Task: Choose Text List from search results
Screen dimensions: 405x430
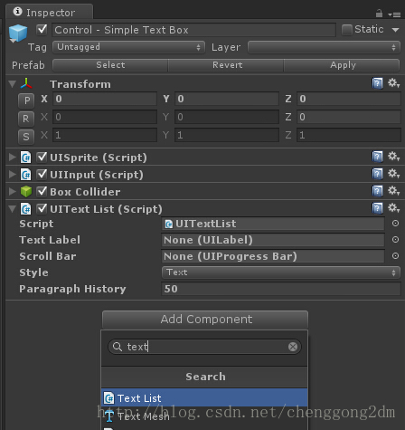Action: pos(204,397)
